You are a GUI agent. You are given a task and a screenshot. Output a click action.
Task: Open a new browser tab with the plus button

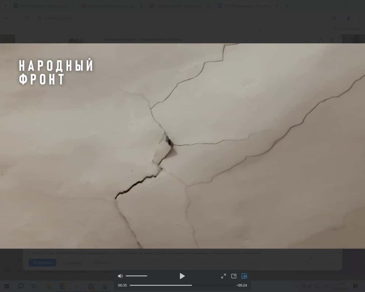(287, 6)
